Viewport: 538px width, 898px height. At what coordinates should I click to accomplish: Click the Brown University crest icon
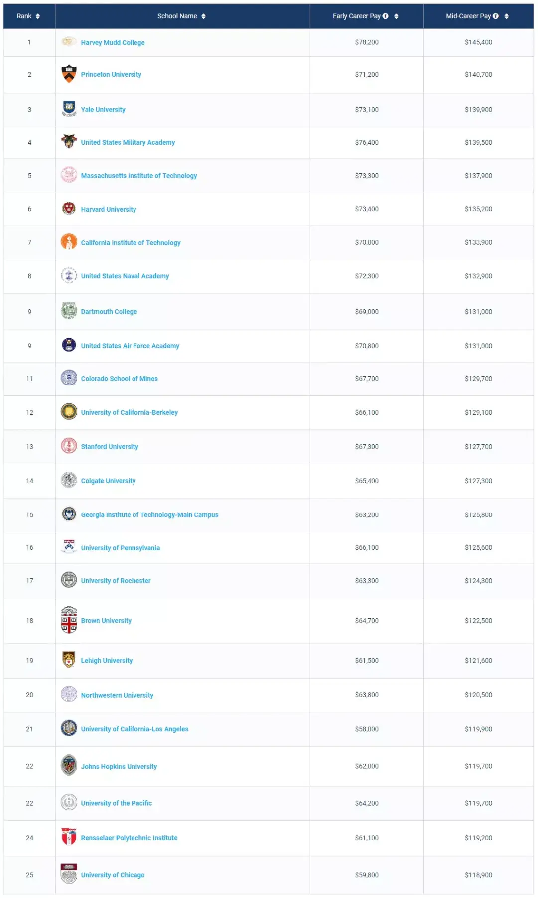(69, 620)
